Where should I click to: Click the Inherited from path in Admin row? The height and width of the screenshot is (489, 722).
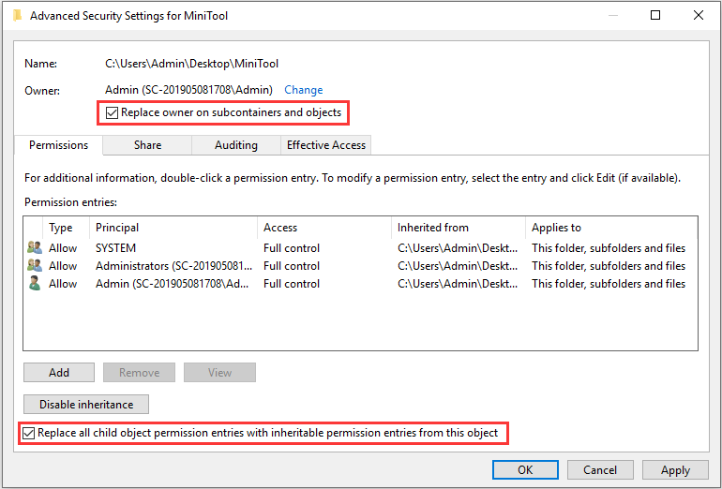(x=458, y=283)
